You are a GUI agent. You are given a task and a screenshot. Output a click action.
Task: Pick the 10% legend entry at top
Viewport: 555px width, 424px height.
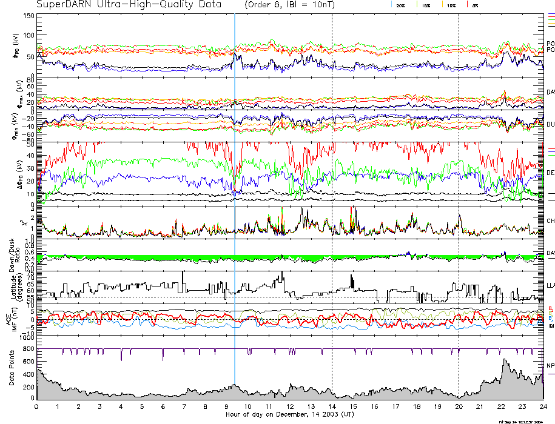(x=451, y=5)
